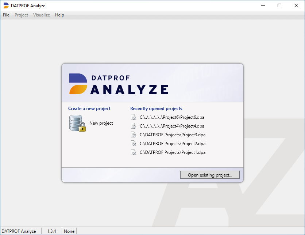Click the file icon beside Project4.dpa

pos(134,126)
